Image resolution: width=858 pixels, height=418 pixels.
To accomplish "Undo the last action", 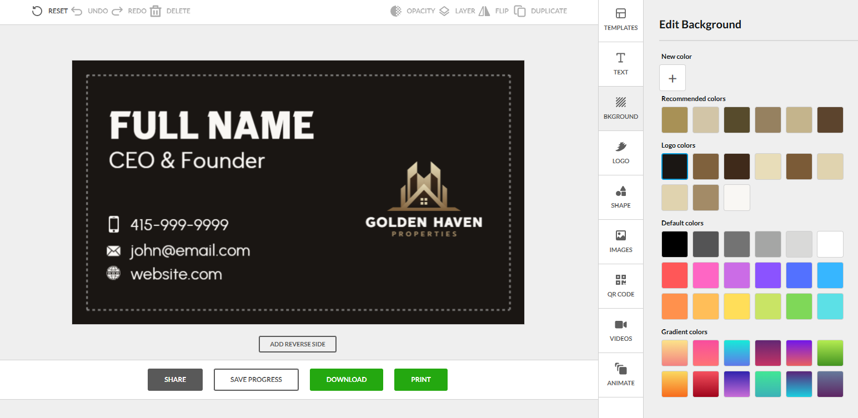I will (x=89, y=11).
